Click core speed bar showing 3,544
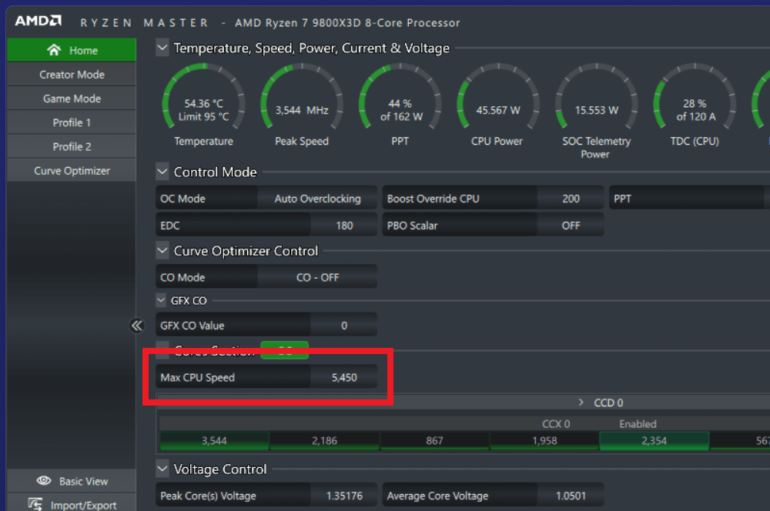 coord(214,441)
